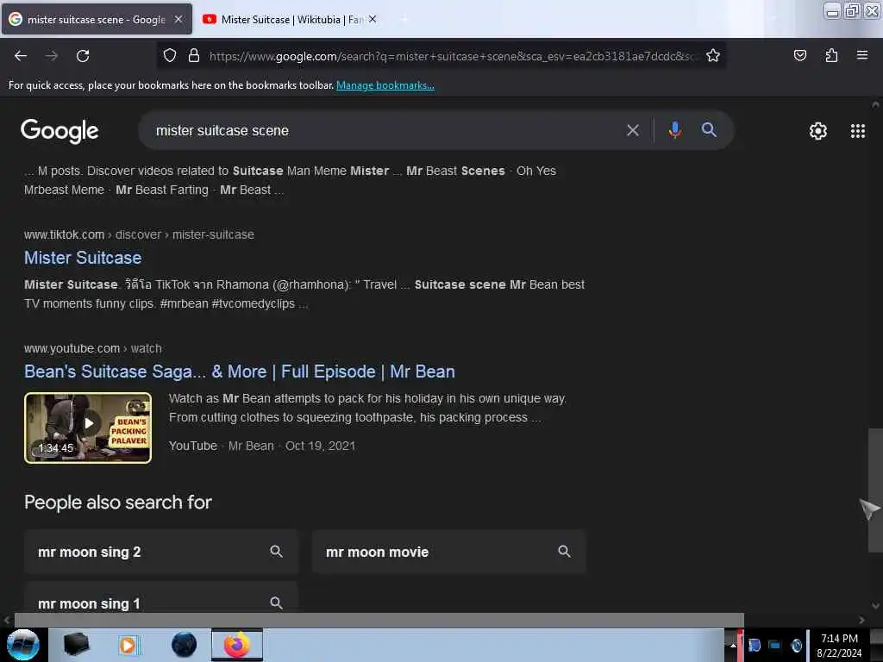The width and height of the screenshot is (883, 662).
Task: Click the scroll up arrow
Action: point(875,104)
